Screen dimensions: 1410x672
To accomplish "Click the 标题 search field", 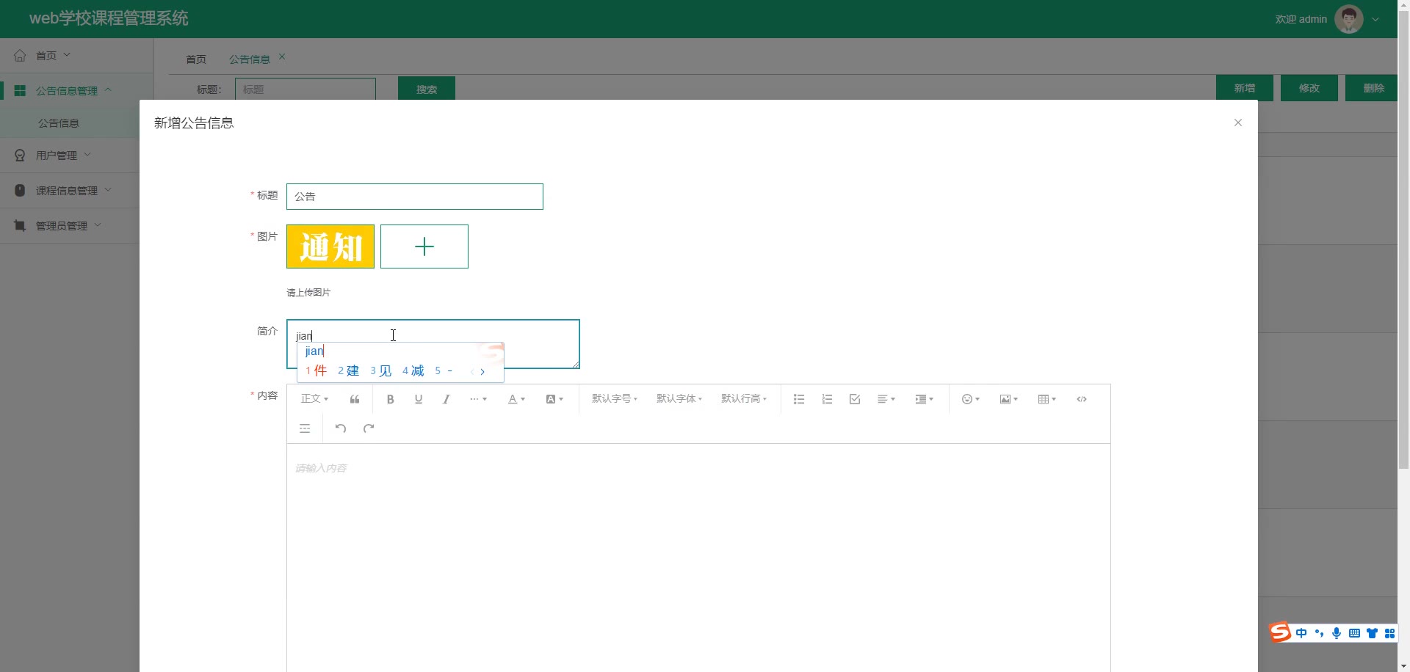I will pos(305,90).
